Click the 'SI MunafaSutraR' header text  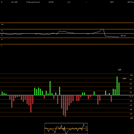[x=33, y=2]
